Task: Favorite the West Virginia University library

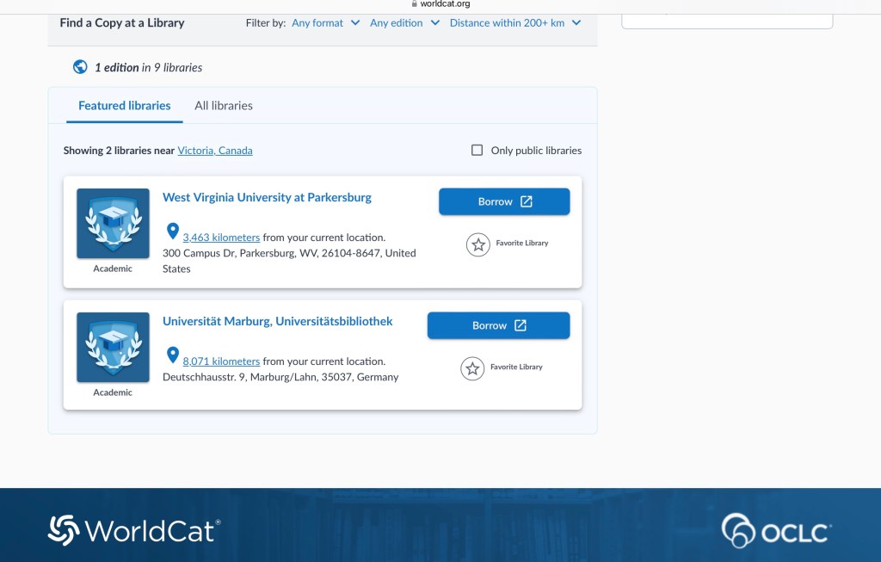Action: 478,244
